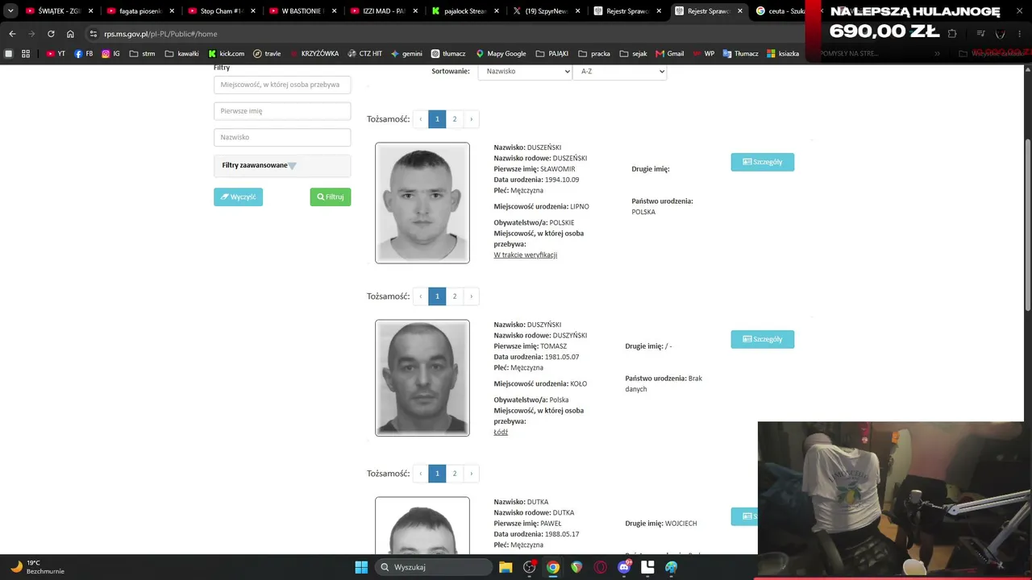Select identity page 1 for Duszeński

pyautogui.click(x=437, y=119)
